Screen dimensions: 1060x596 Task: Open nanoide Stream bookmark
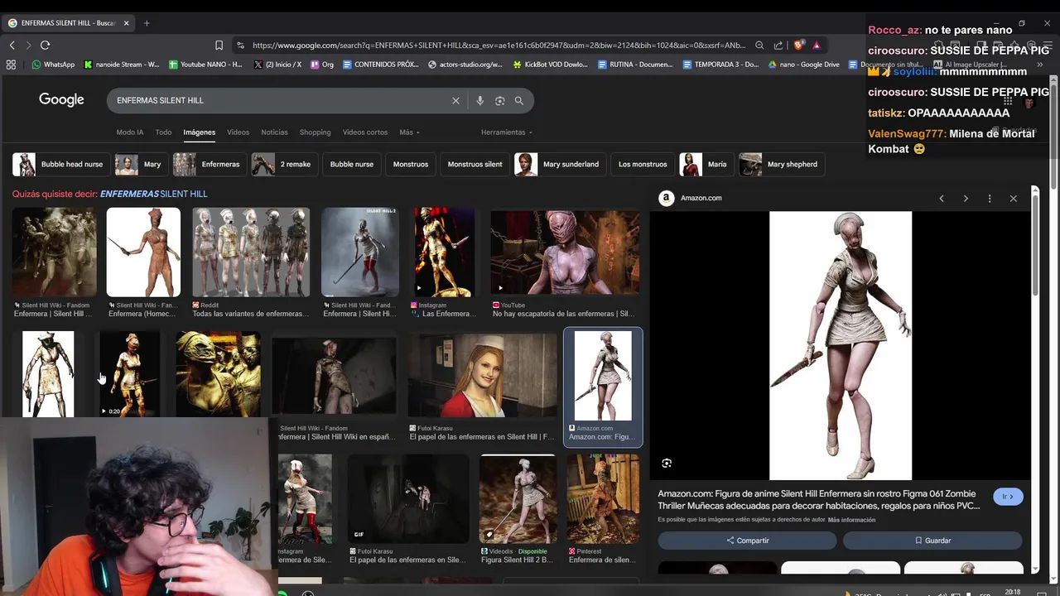tap(122, 65)
